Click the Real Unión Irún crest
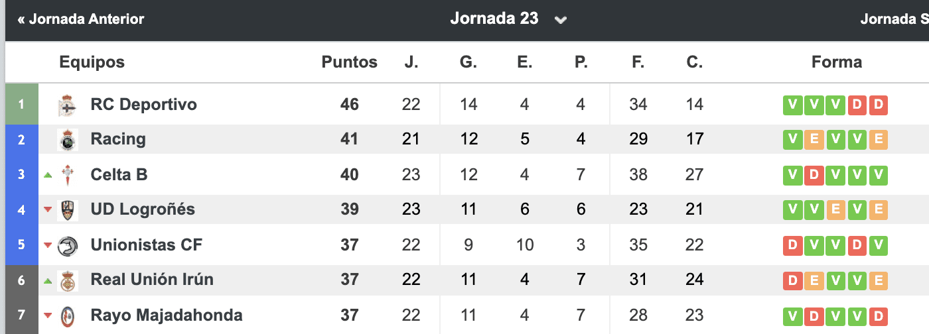The height and width of the screenshot is (334, 929). 68,280
